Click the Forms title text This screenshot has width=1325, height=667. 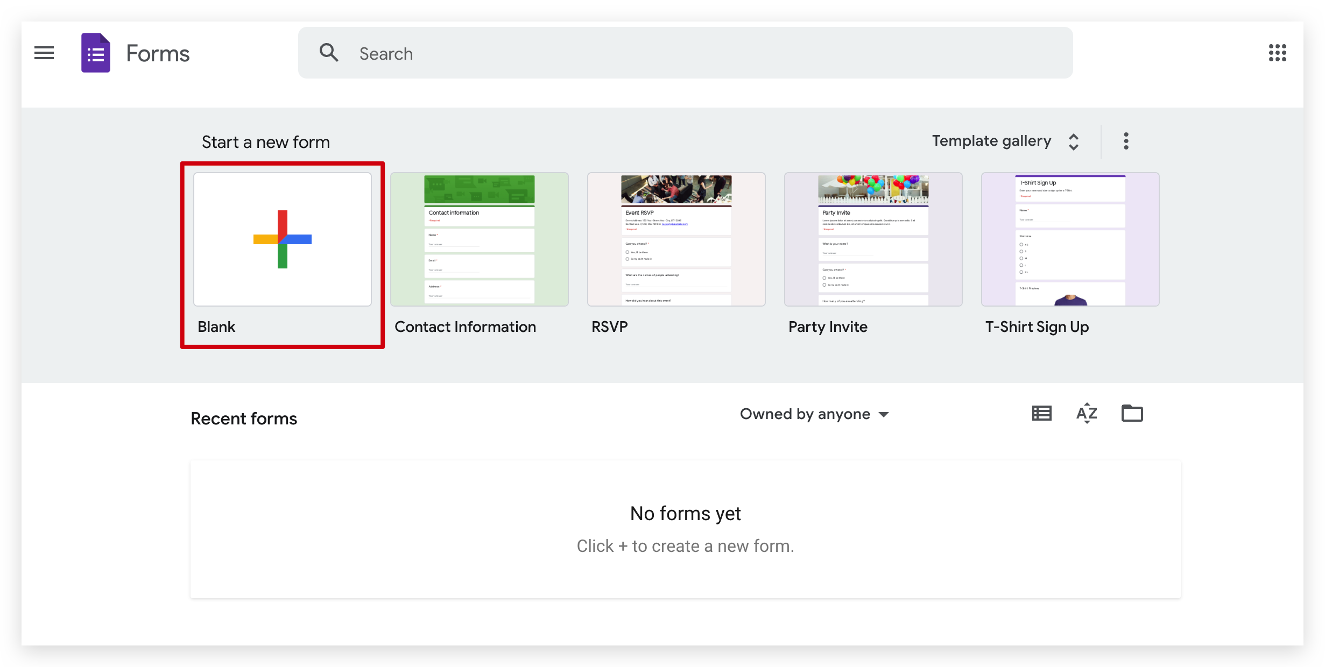(x=158, y=54)
